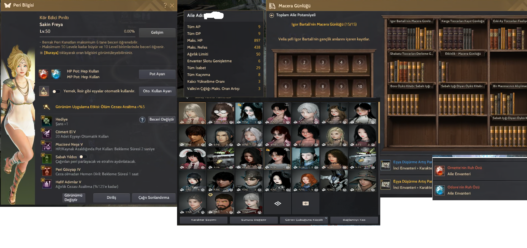Select the first character portrait thumbnail

pos(192,113)
